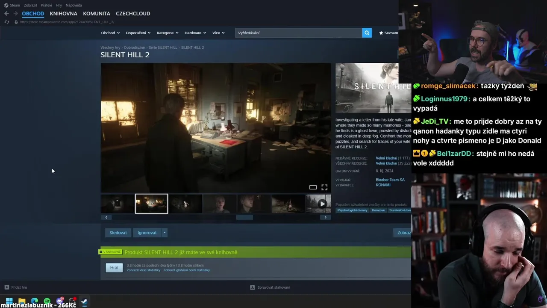Open the CZECHCLOUD profile tab
The height and width of the screenshot is (308, 547).
click(133, 14)
